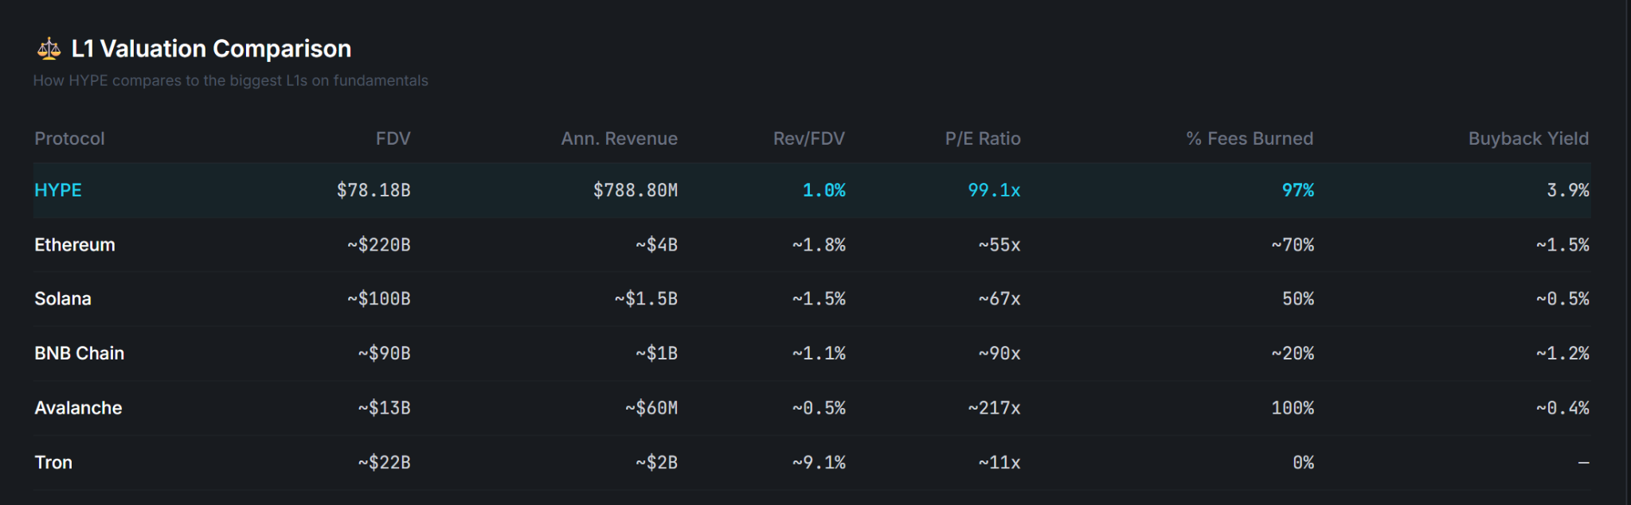Click BNB Chain revenue ~$1B

click(657, 353)
